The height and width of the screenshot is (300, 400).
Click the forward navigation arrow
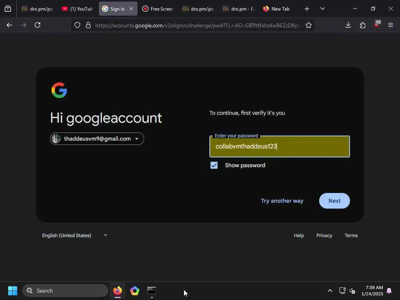point(23,25)
